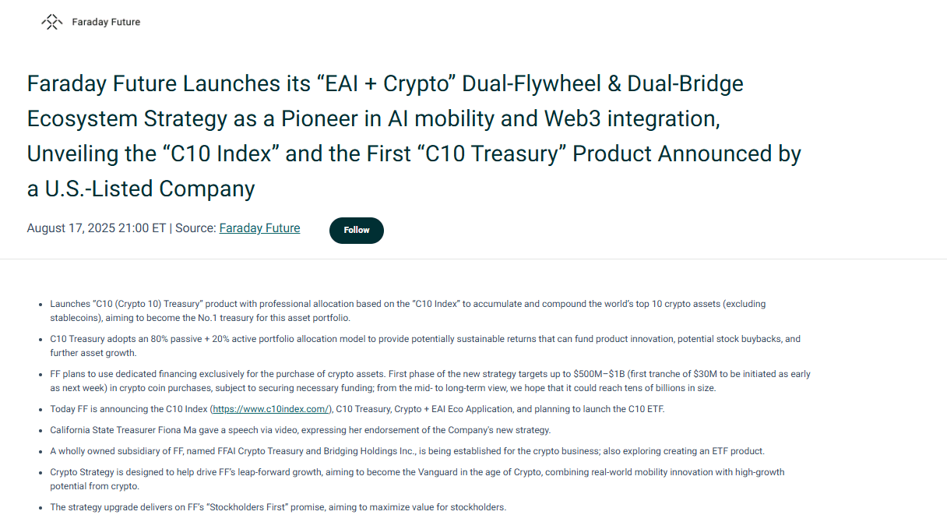947x522 pixels.
Task: Click the "Source:" label text
Action: coord(195,228)
